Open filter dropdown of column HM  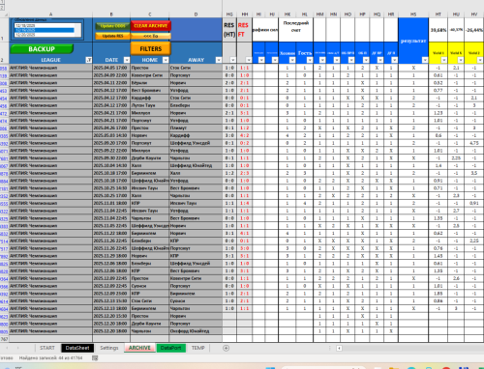click(322, 60)
